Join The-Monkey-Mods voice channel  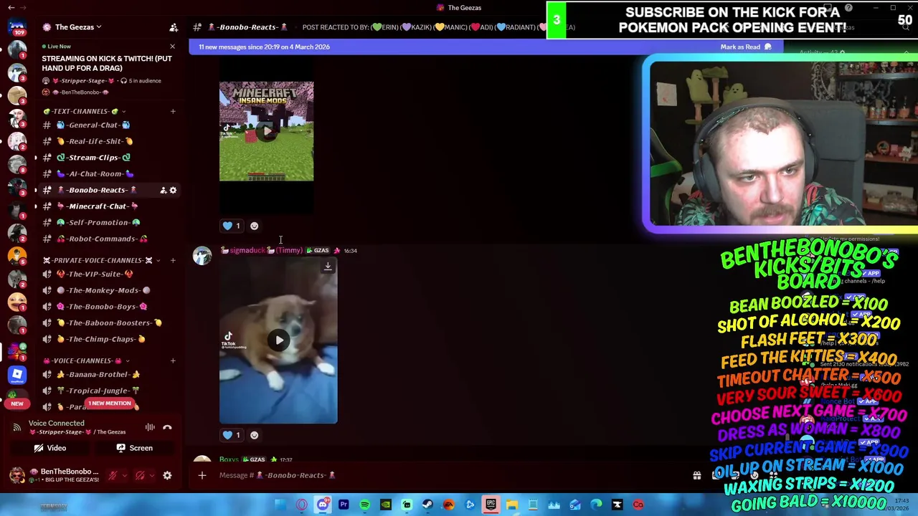[108, 290]
